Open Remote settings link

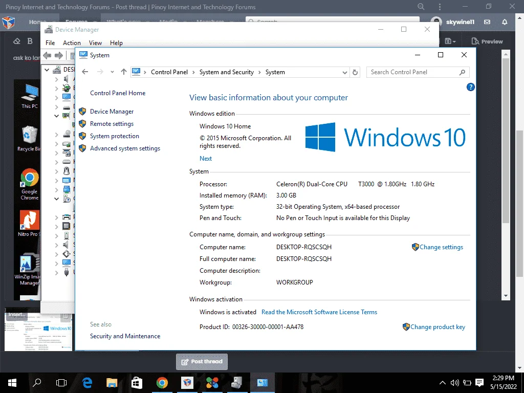112,124
